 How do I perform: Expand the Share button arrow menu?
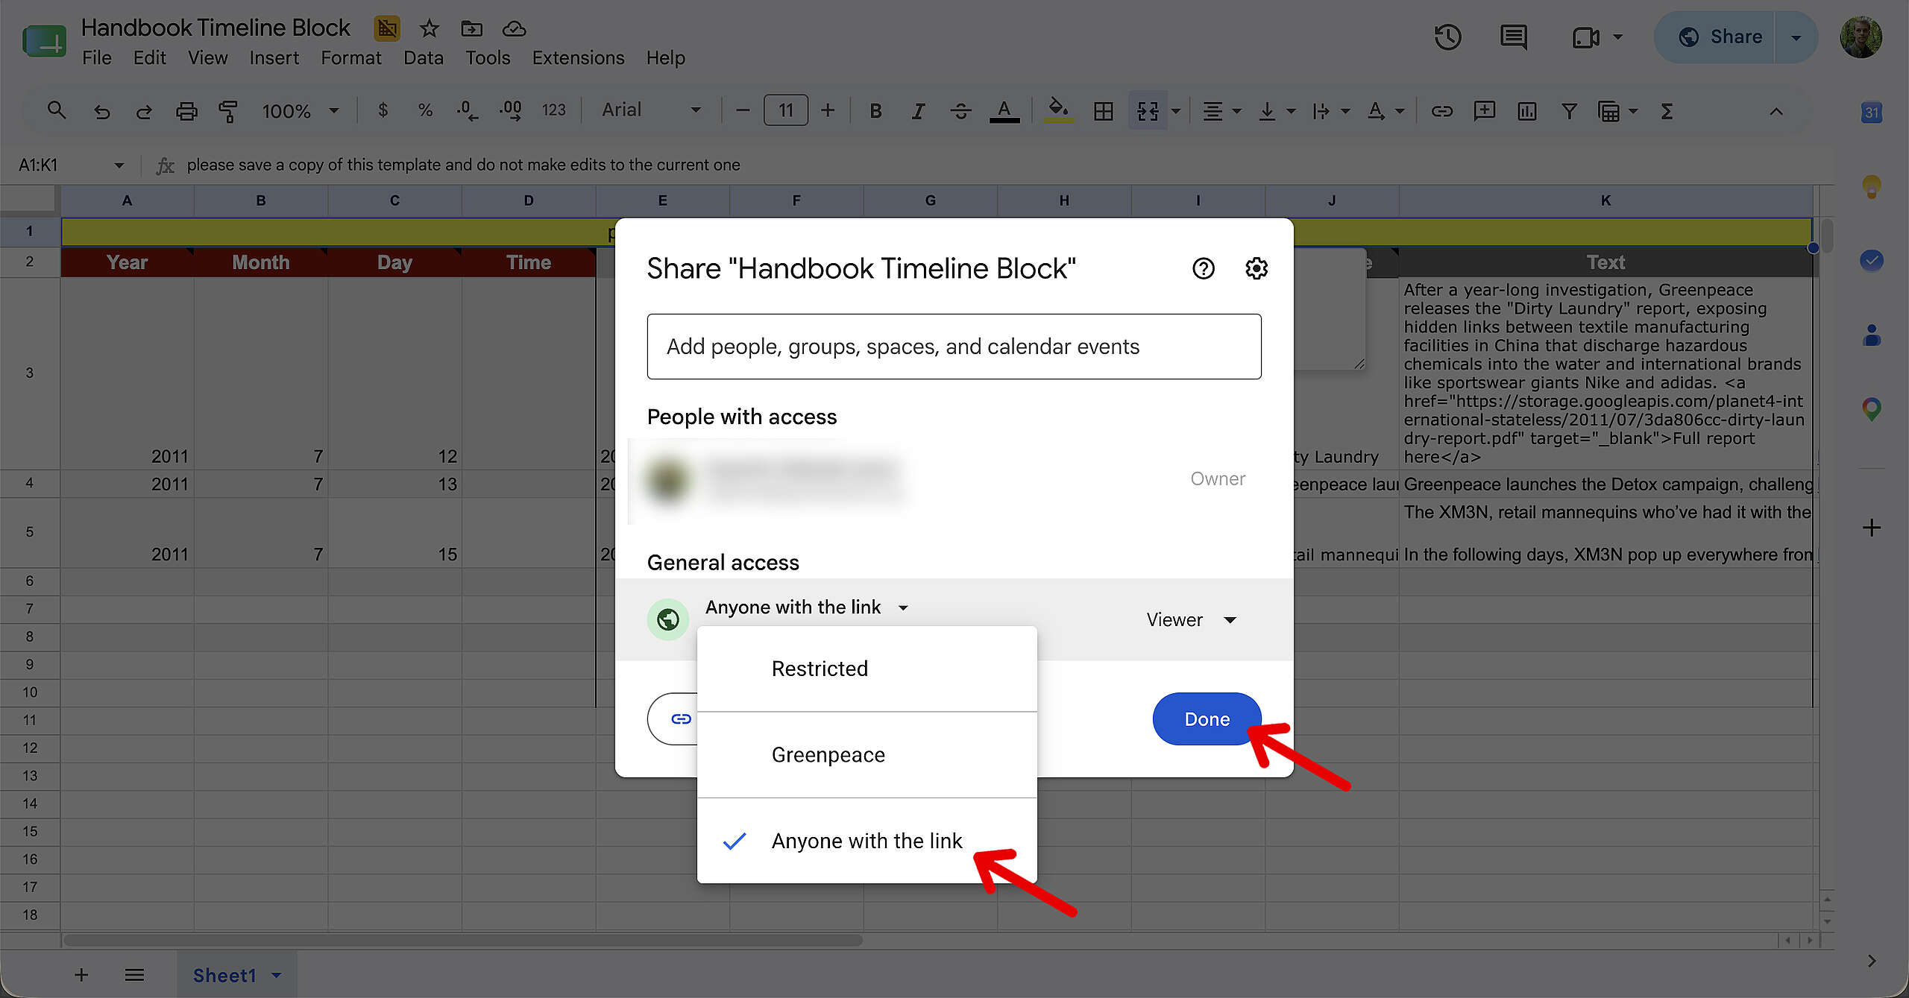[1796, 37]
